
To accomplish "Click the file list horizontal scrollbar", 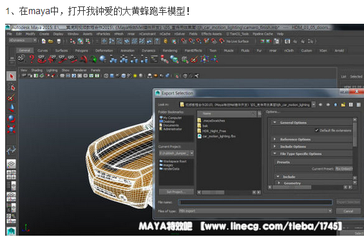I will [x=213, y=192].
